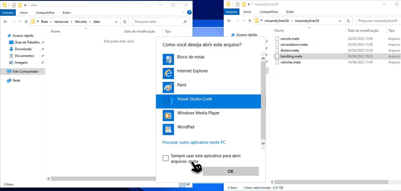This screenshot has height=191, width=401.
Task: Switch to details view in data window
Action: pos(182,185)
